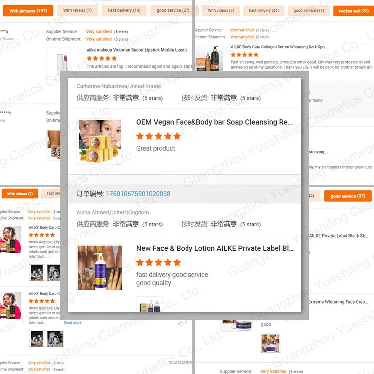Select the orange 'With pictures (197)' filter
374x374 pixels.
pos(28,10)
